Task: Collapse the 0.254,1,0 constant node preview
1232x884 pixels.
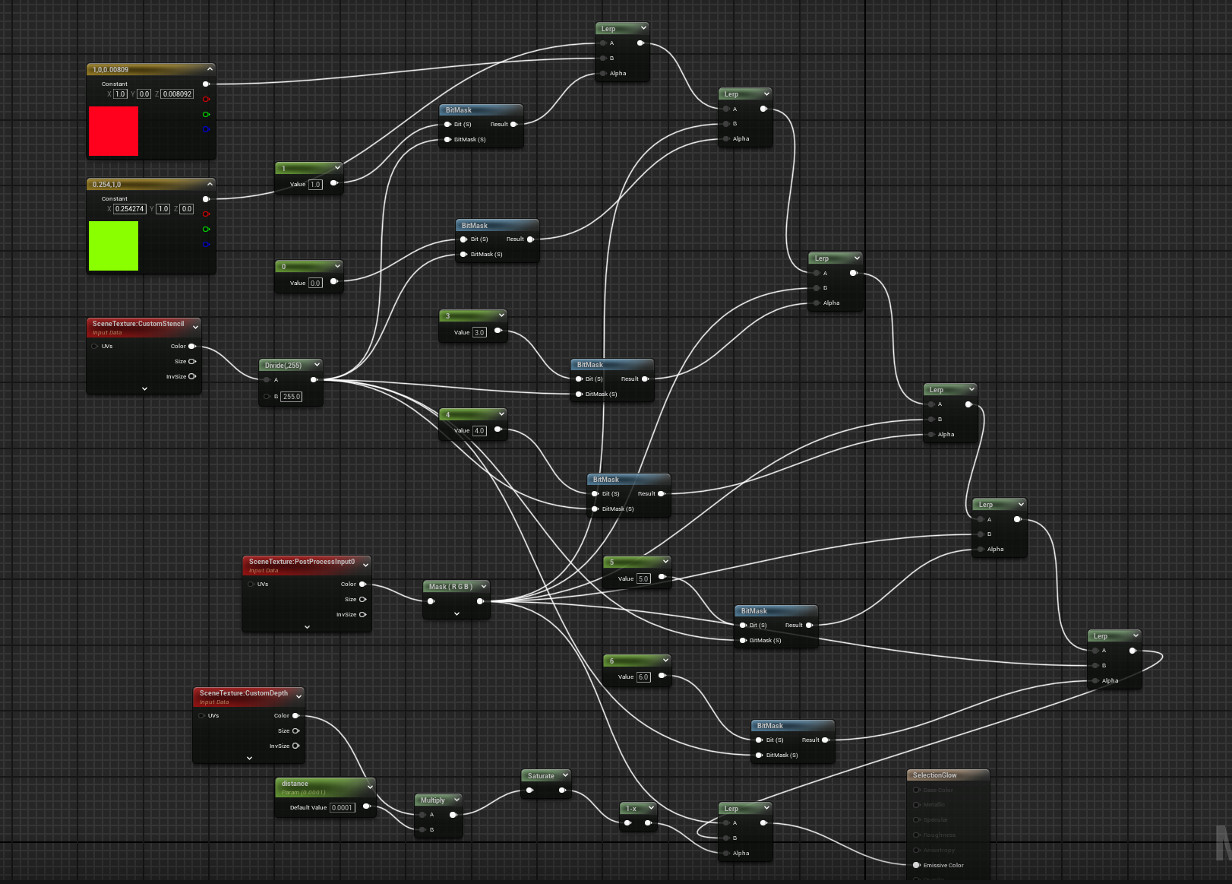Action: tap(210, 183)
